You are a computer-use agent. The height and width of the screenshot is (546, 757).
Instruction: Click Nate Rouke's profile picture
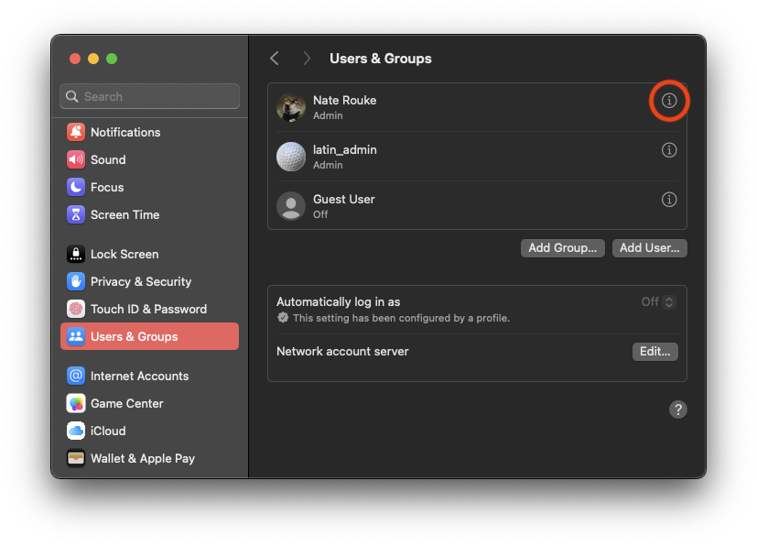(291, 107)
